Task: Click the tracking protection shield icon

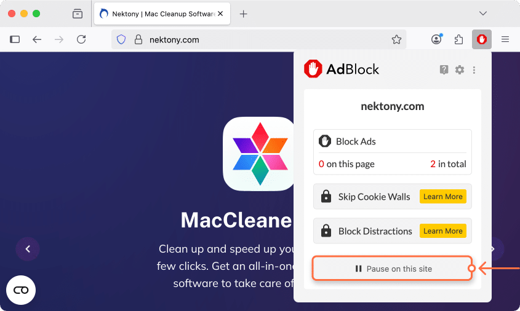Action: 121,39
